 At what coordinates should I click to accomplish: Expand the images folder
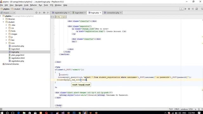click(6, 34)
